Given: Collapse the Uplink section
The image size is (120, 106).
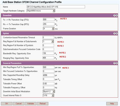Looking at the screenshot, I should 117,33.
